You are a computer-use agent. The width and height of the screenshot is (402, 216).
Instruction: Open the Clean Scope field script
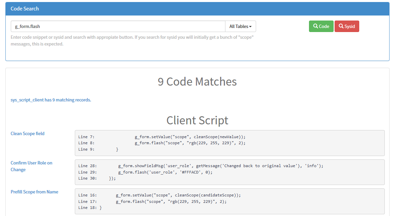pos(27,133)
